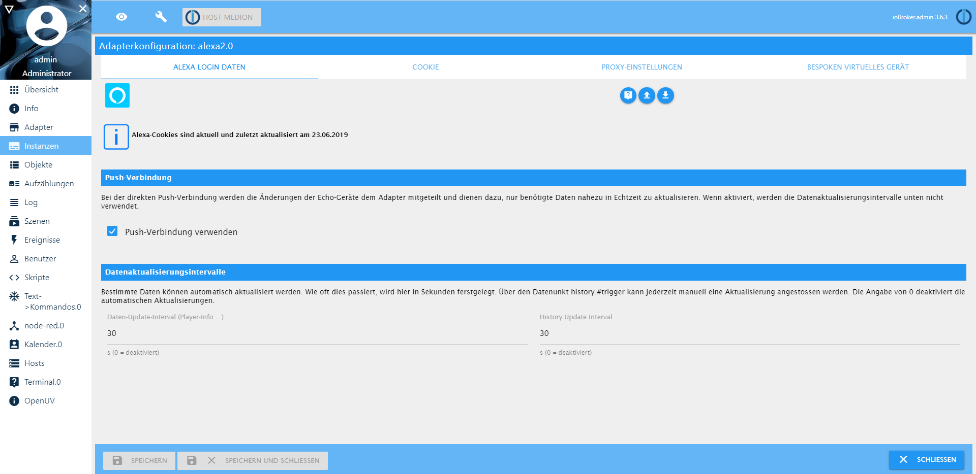
Task: Click the OpenUV info icon
Action: (x=14, y=401)
